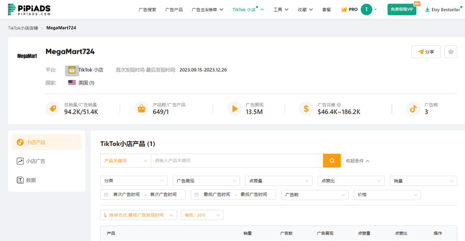Open the 销量 filter dropdown

(423, 181)
